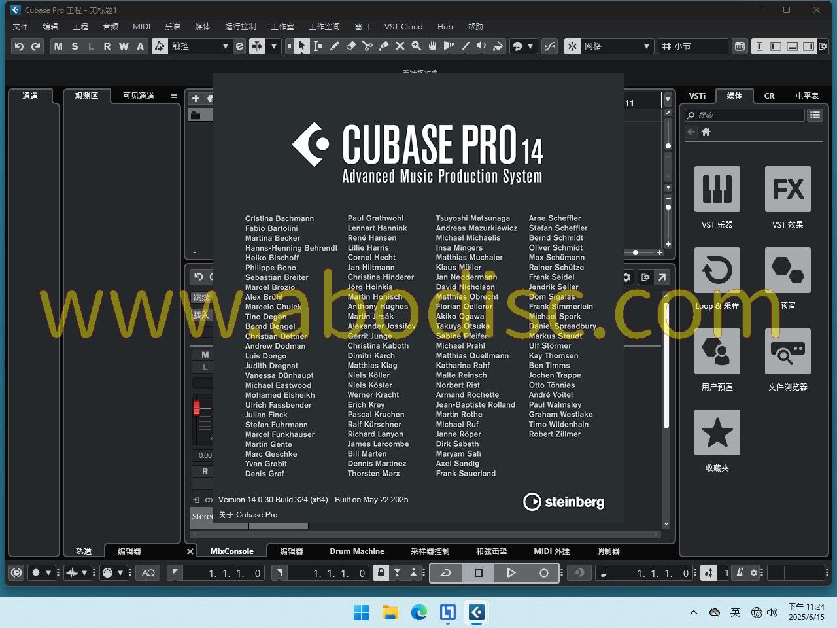
Task: Start recording with Record button
Action: point(543,573)
